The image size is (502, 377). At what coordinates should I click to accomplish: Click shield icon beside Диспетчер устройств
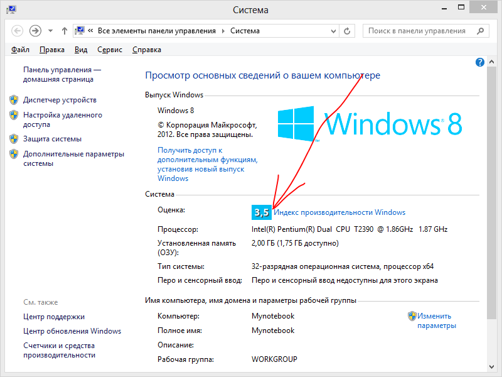pos(14,100)
